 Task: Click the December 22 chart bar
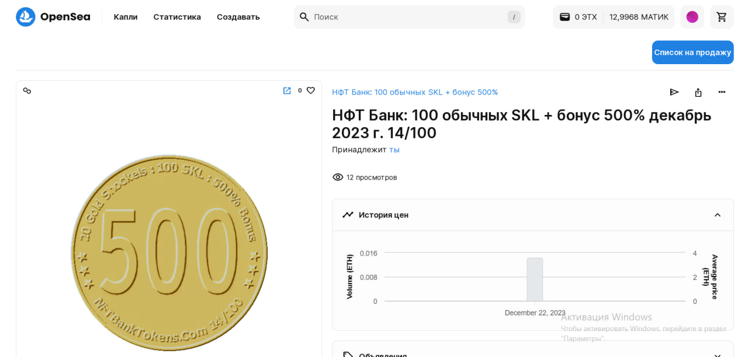(x=535, y=279)
